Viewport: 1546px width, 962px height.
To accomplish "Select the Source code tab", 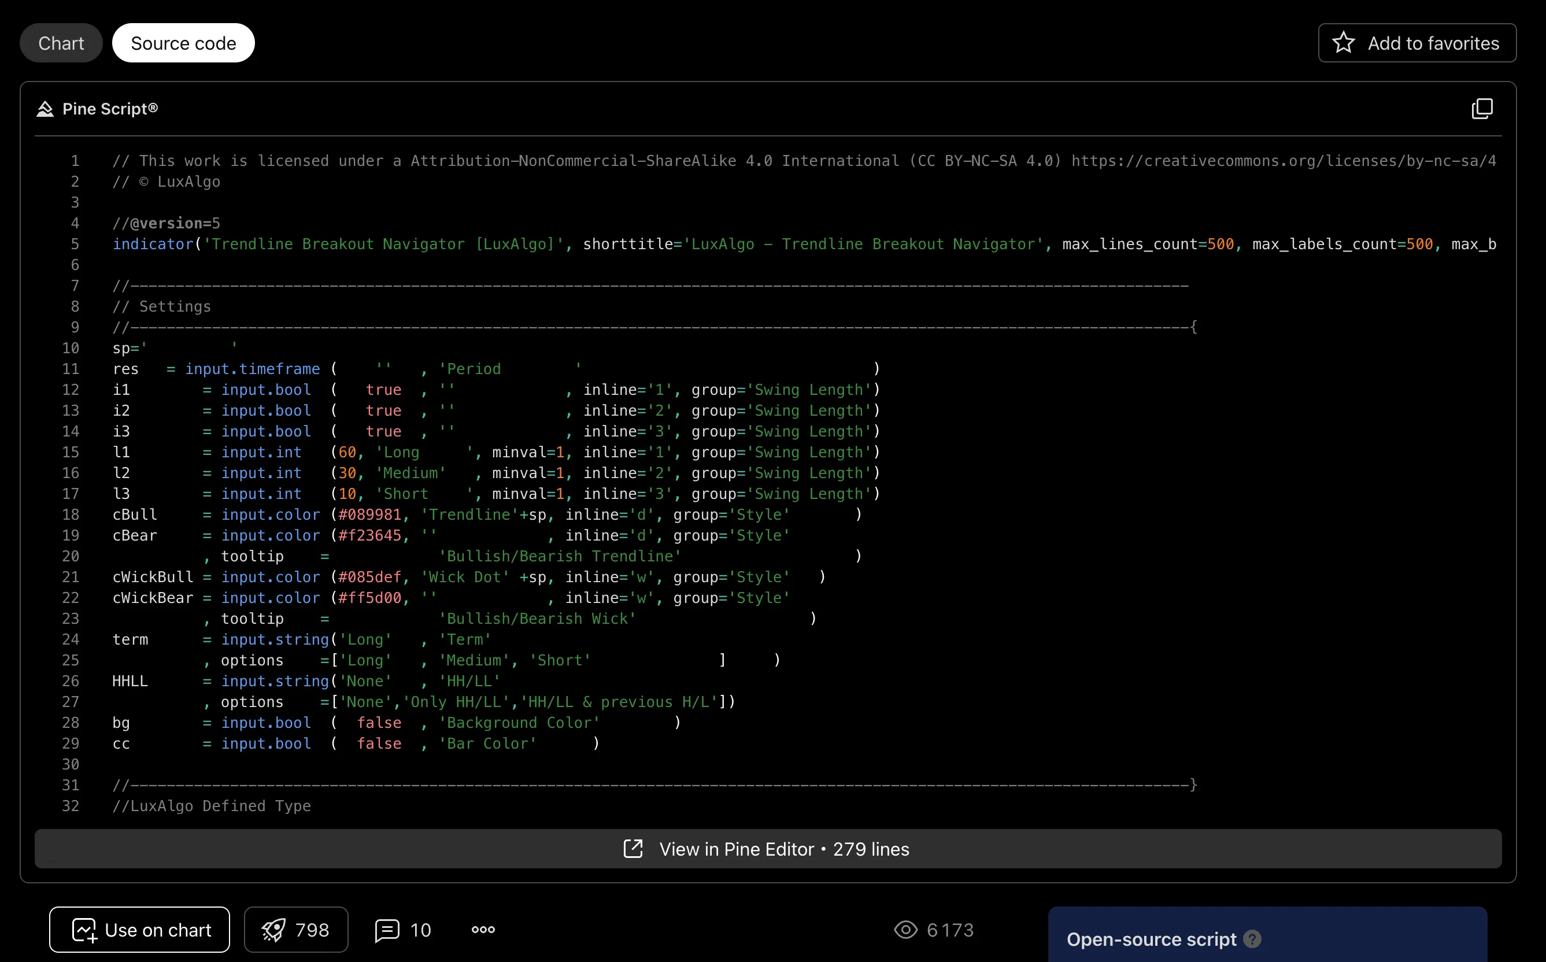I will (x=183, y=43).
